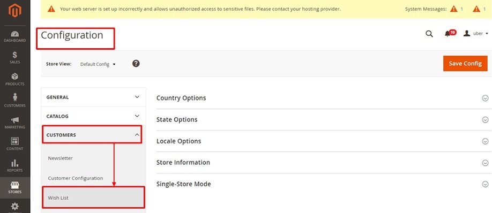Open the Customer Configuration link
The image size is (492, 213).
(x=76, y=178)
